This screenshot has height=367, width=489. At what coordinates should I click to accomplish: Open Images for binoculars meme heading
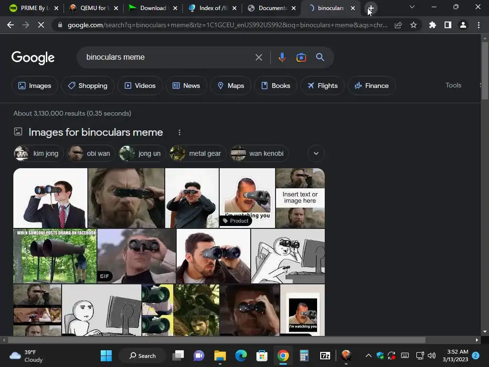coord(96,132)
